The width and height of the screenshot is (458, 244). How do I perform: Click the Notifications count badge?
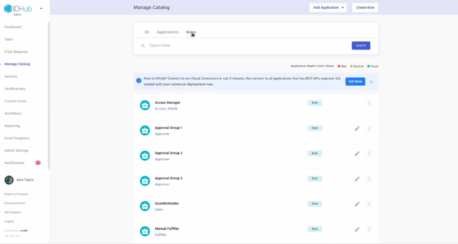(38, 163)
